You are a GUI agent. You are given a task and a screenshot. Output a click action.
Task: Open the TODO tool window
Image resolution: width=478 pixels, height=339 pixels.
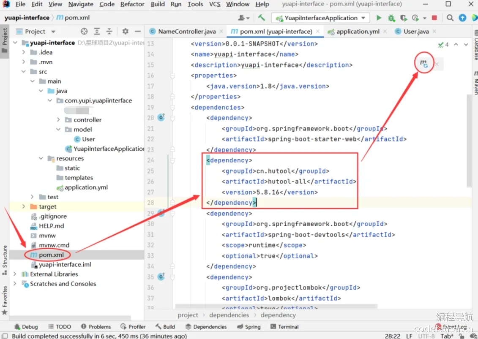coord(60,326)
